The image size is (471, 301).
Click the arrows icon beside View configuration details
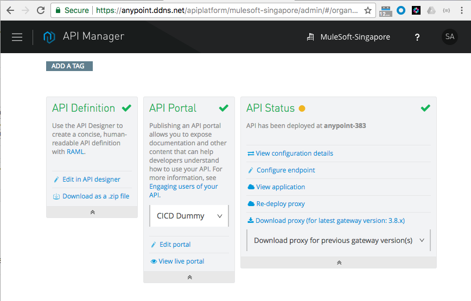point(251,153)
